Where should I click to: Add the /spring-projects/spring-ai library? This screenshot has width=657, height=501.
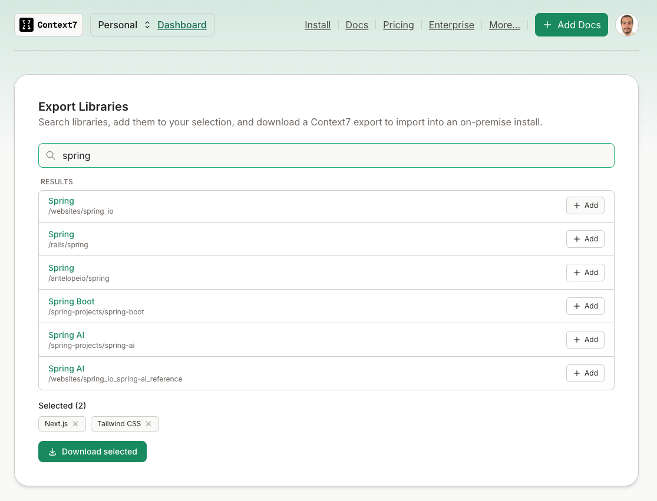coord(585,340)
